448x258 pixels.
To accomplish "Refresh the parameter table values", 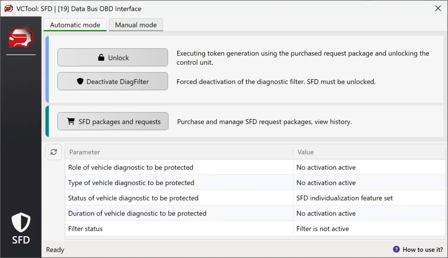I will pos(53,152).
